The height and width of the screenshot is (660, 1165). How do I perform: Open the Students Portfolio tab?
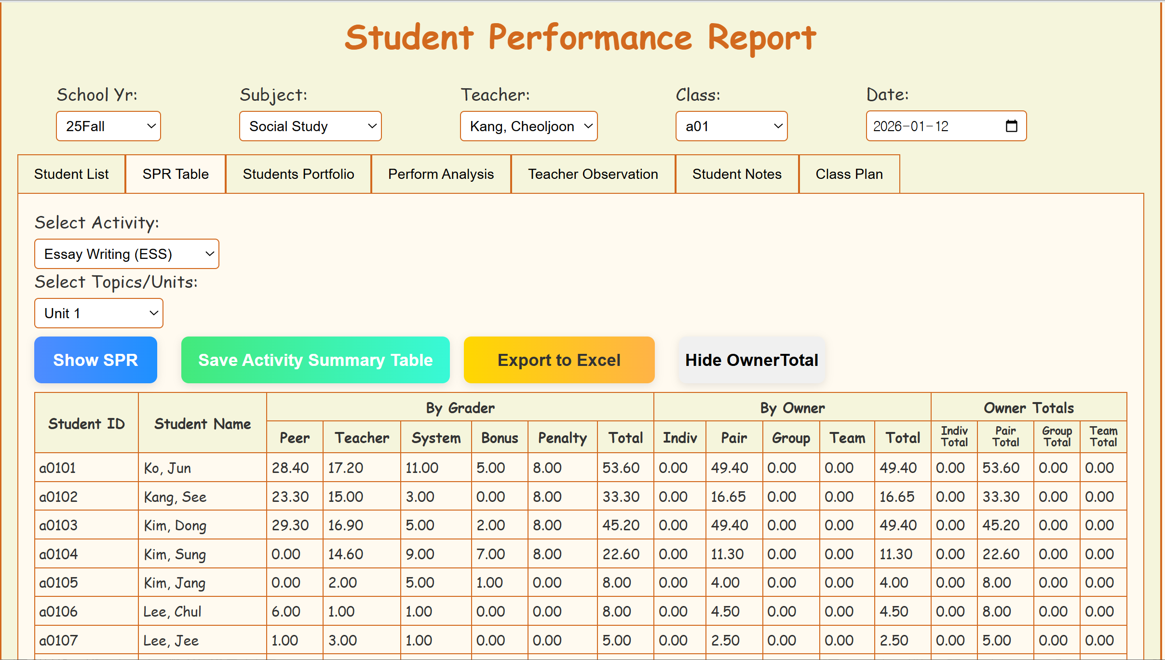298,174
